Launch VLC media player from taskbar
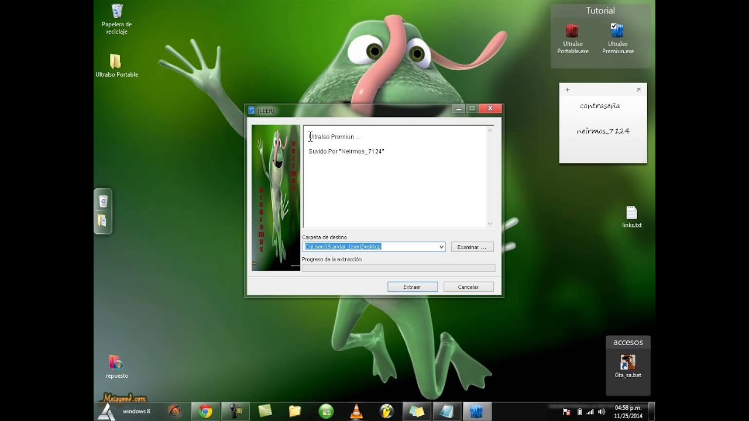The height and width of the screenshot is (421, 749). pos(356,411)
